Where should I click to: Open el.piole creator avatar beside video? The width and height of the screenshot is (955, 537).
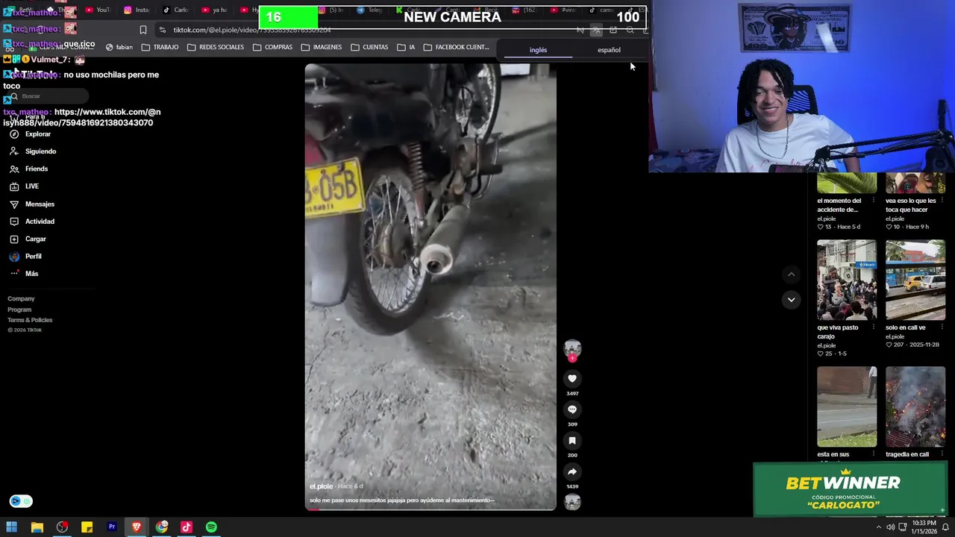coord(572,349)
